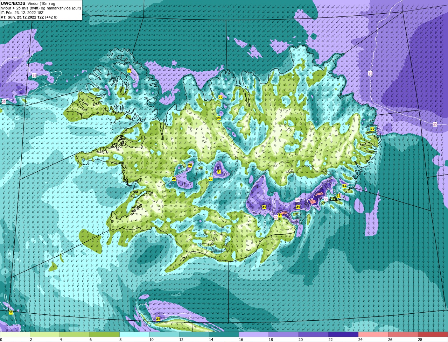Click the legend scale tick label '18'
The height and width of the screenshot is (342, 448).
click(x=271, y=340)
